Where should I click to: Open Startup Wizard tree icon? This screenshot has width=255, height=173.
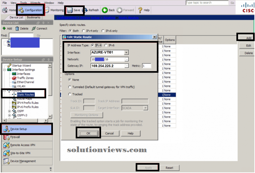(9, 65)
